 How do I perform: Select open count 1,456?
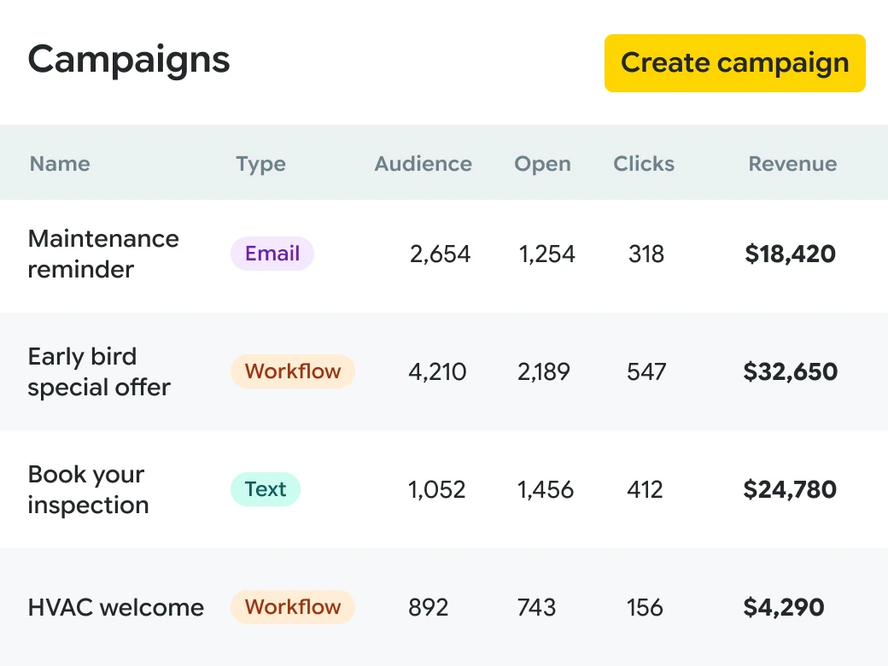[x=546, y=489]
